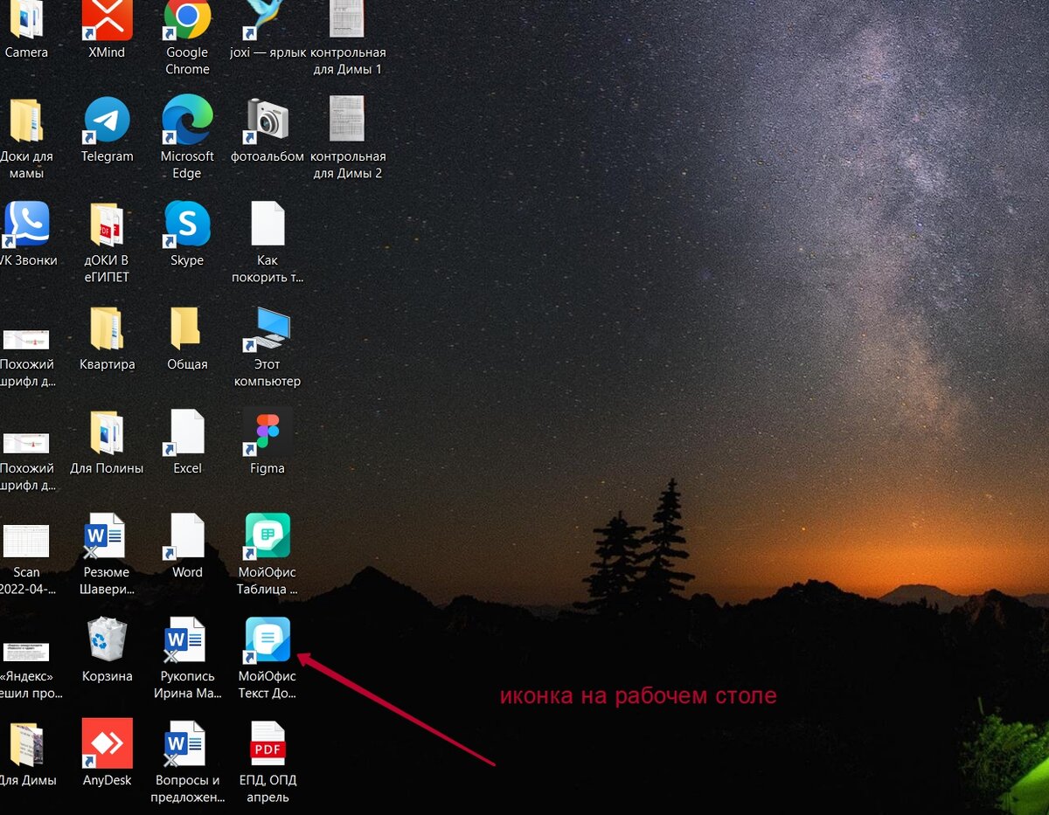
Task: Select the фотоальбом camera shortcut
Action: (x=267, y=121)
